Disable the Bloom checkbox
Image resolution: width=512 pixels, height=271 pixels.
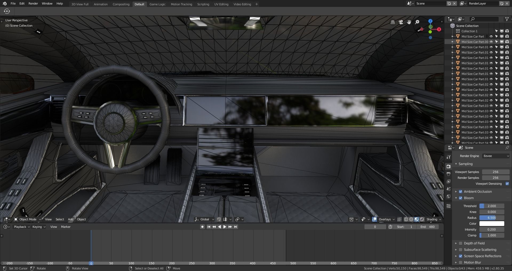pos(461,198)
